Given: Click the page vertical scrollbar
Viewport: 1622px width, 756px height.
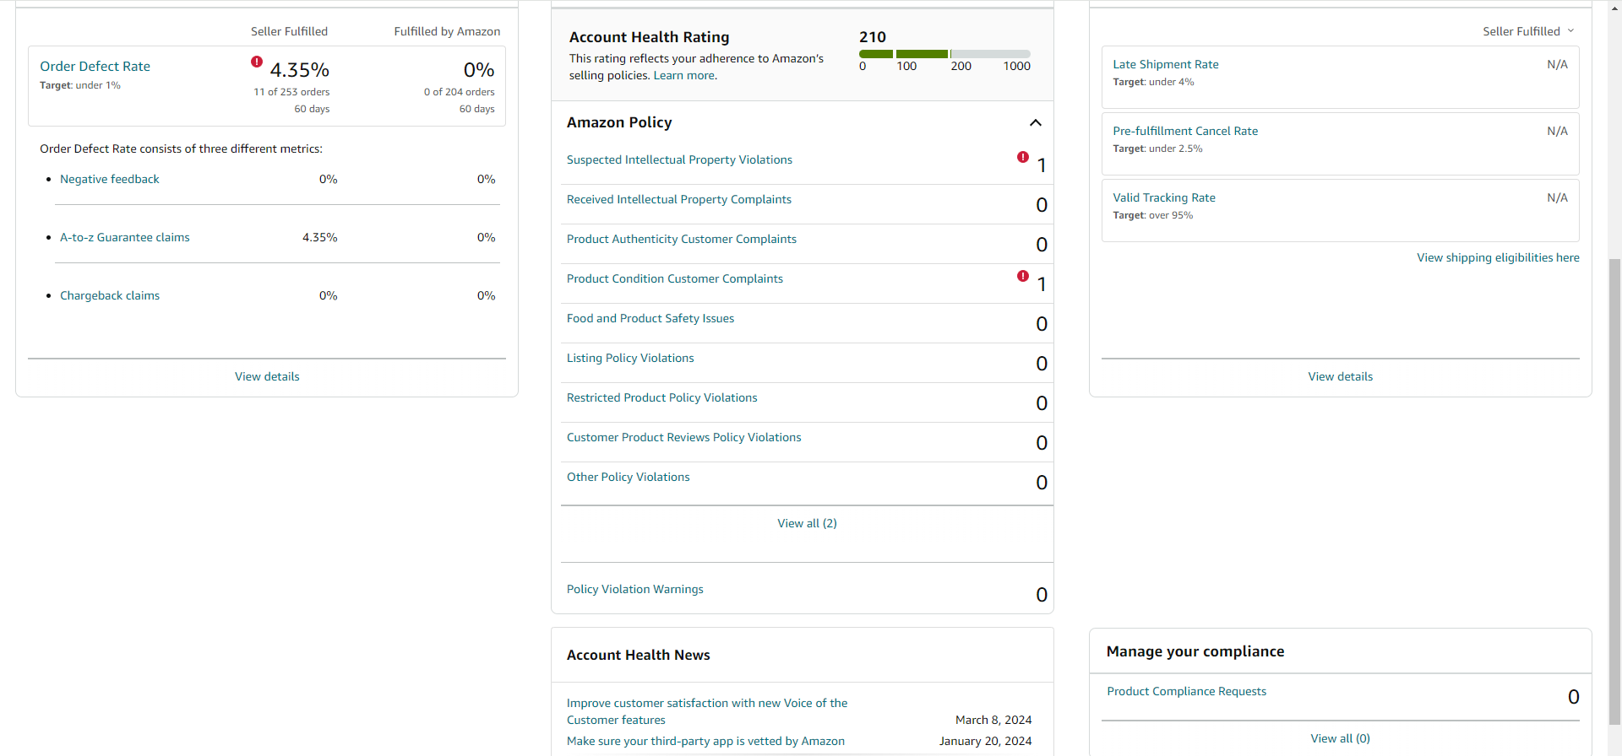Looking at the screenshot, I should pos(1614,489).
